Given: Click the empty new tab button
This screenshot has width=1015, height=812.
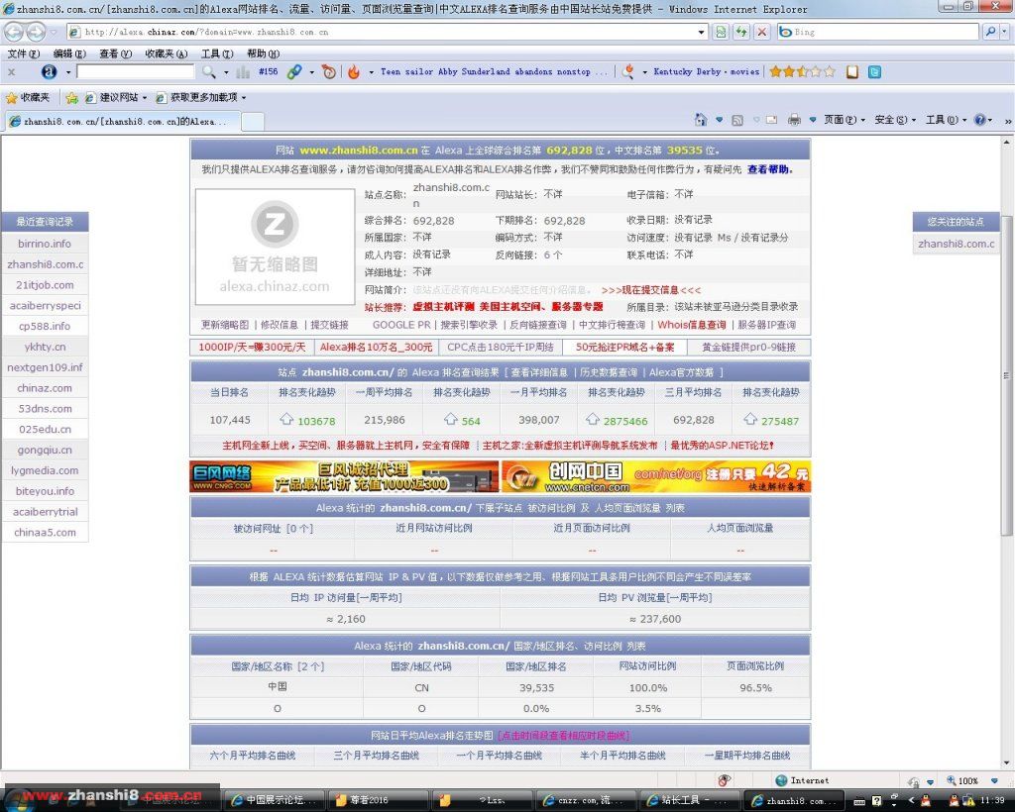Looking at the screenshot, I should click(x=253, y=121).
